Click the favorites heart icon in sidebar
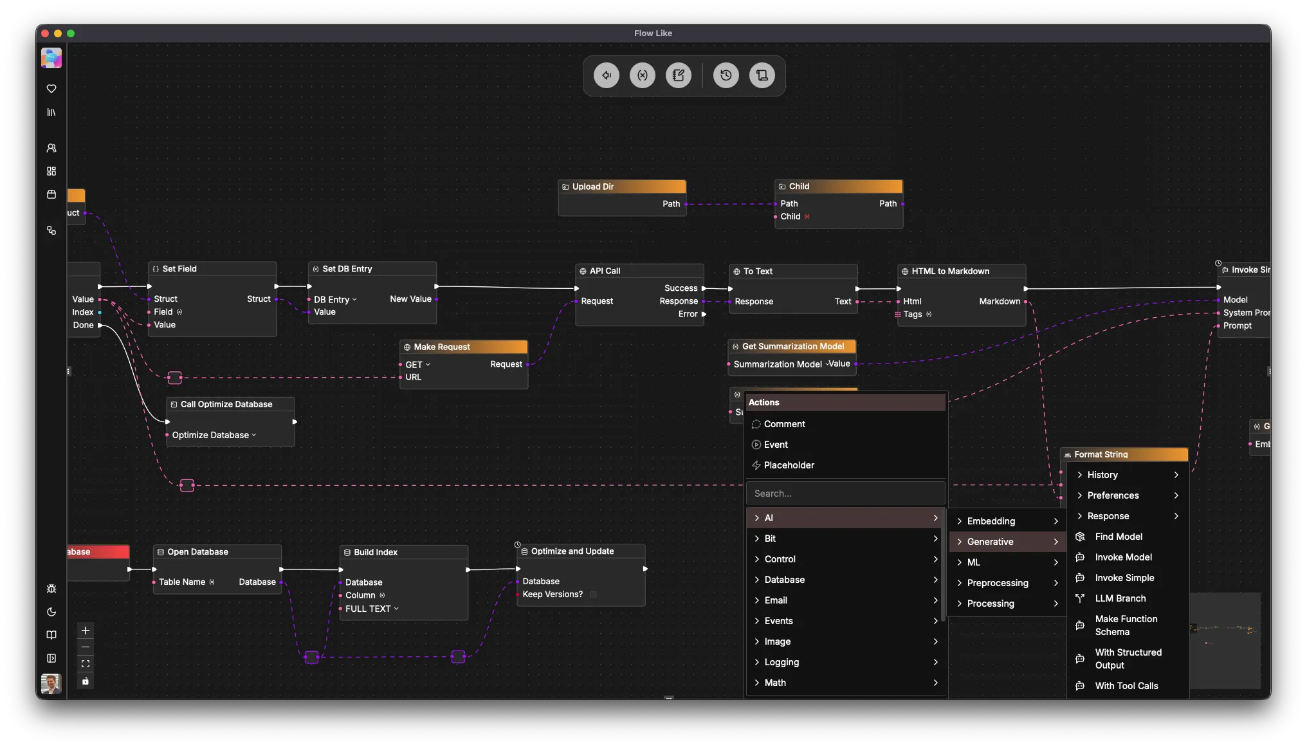 pos(51,88)
